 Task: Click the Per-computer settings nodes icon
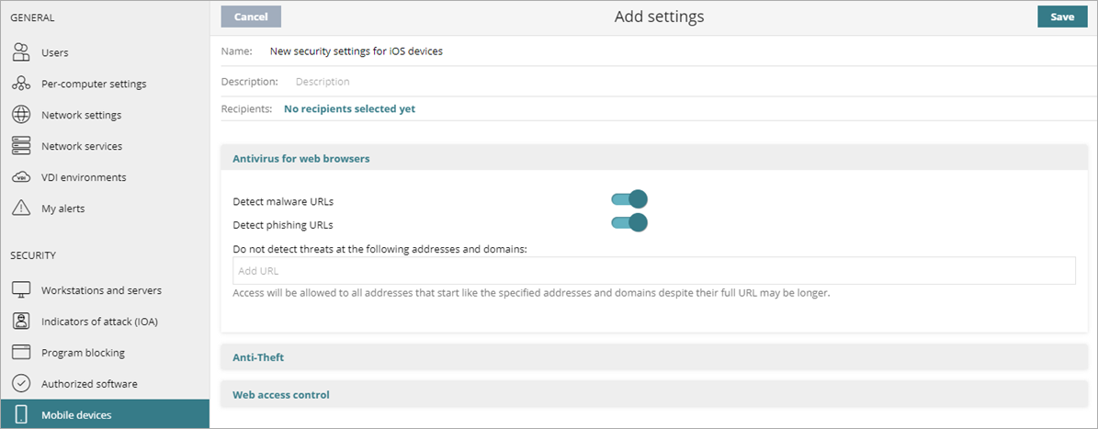click(21, 84)
